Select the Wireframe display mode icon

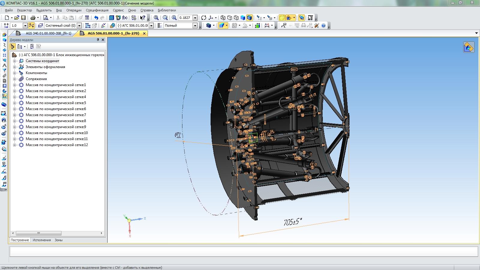[x=223, y=18]
